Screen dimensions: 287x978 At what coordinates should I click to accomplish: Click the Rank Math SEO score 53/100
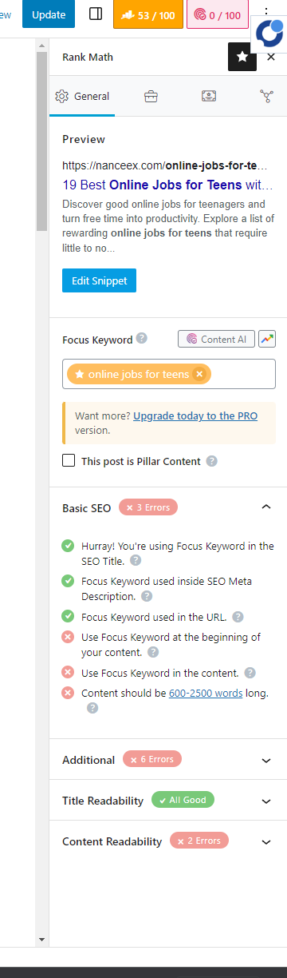point(148,15)
